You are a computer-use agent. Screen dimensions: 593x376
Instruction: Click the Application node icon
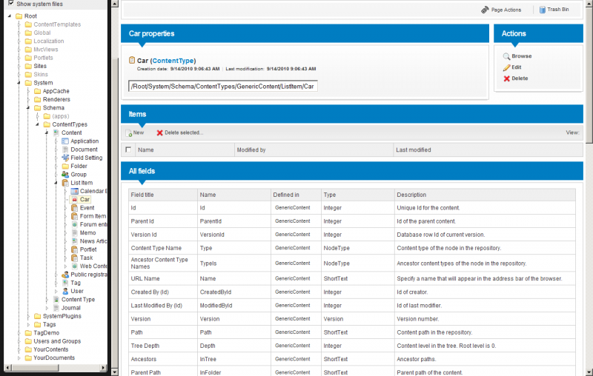click(65, 141)
